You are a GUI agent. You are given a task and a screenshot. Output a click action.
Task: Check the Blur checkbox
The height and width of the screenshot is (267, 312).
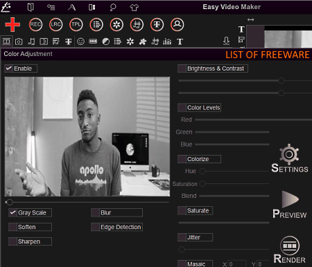pyautogui.click(x=95, y=212)
